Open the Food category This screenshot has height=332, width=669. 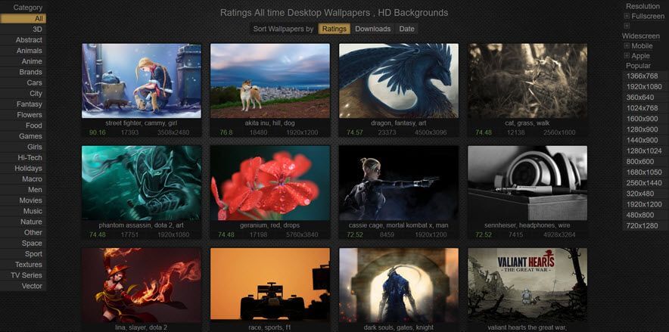coord(23,126)
